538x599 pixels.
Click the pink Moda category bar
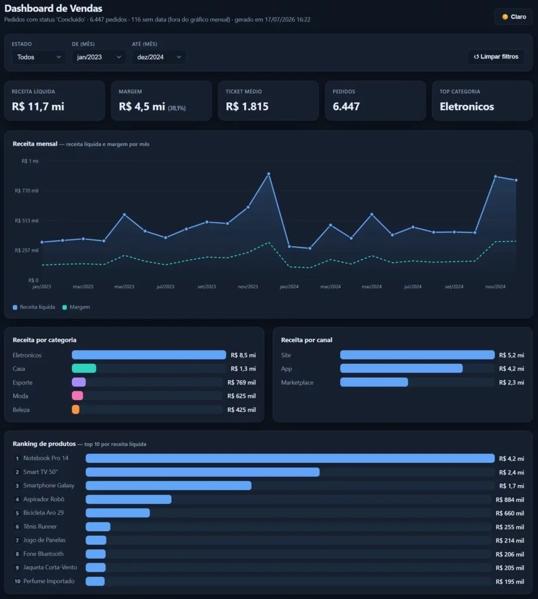pos(78,396)
